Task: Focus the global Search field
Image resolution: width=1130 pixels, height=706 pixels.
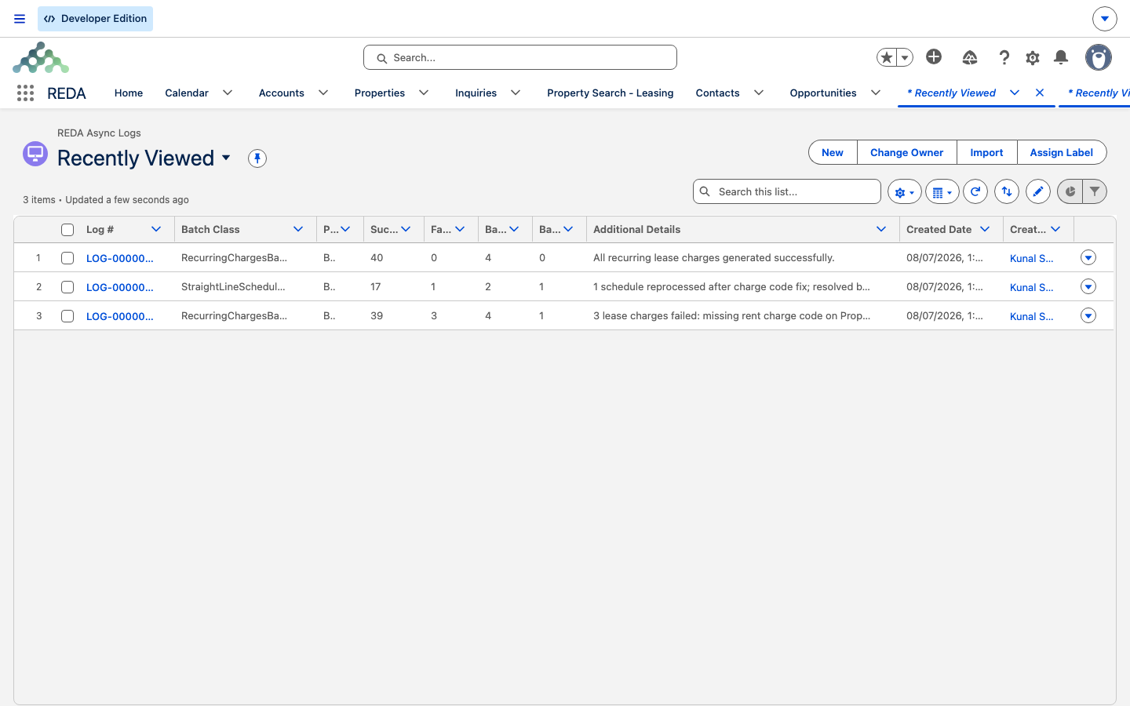Action: click(x=520, y=57)
